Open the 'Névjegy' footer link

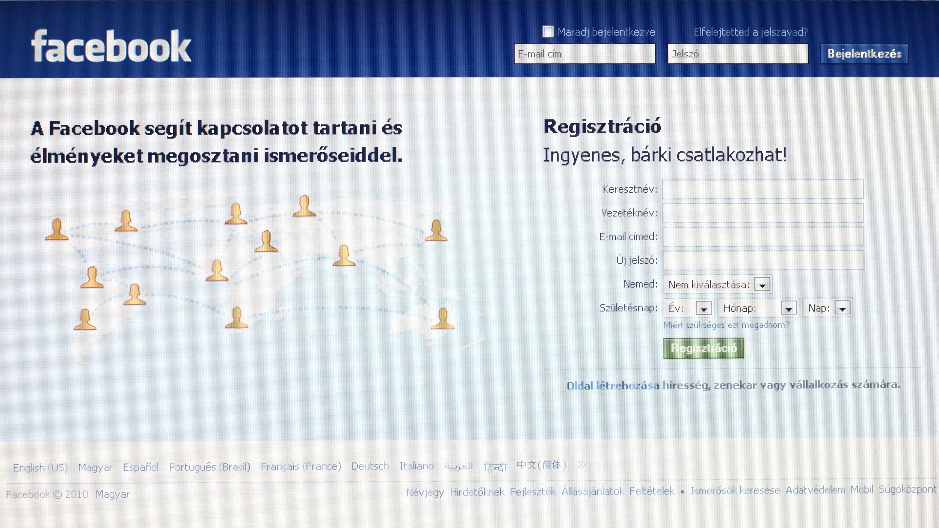tap(425, 492)
